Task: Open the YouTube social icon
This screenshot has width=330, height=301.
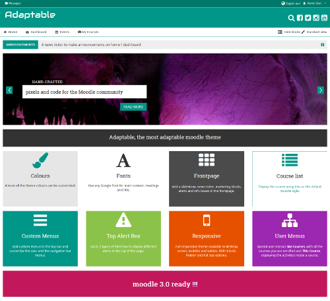Action: click(x=324, y=18)
